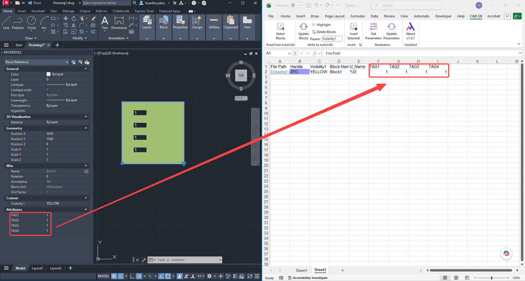
Task: Toggle Excel AutoSave switch
Action: click(x=297, y=5)
